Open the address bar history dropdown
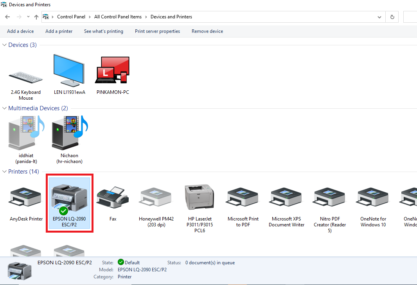This screenshot has height=285, width=417. point(379,17)
